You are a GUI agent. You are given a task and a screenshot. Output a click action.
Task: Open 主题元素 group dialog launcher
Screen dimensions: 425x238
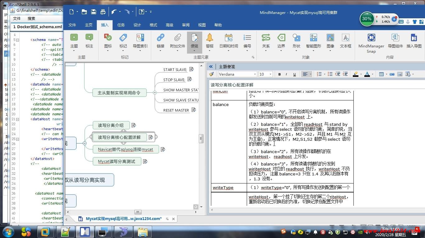coord(253,57)
